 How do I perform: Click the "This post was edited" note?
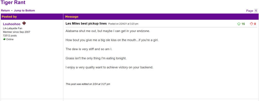pyautogui.click(x=88, y=84)
